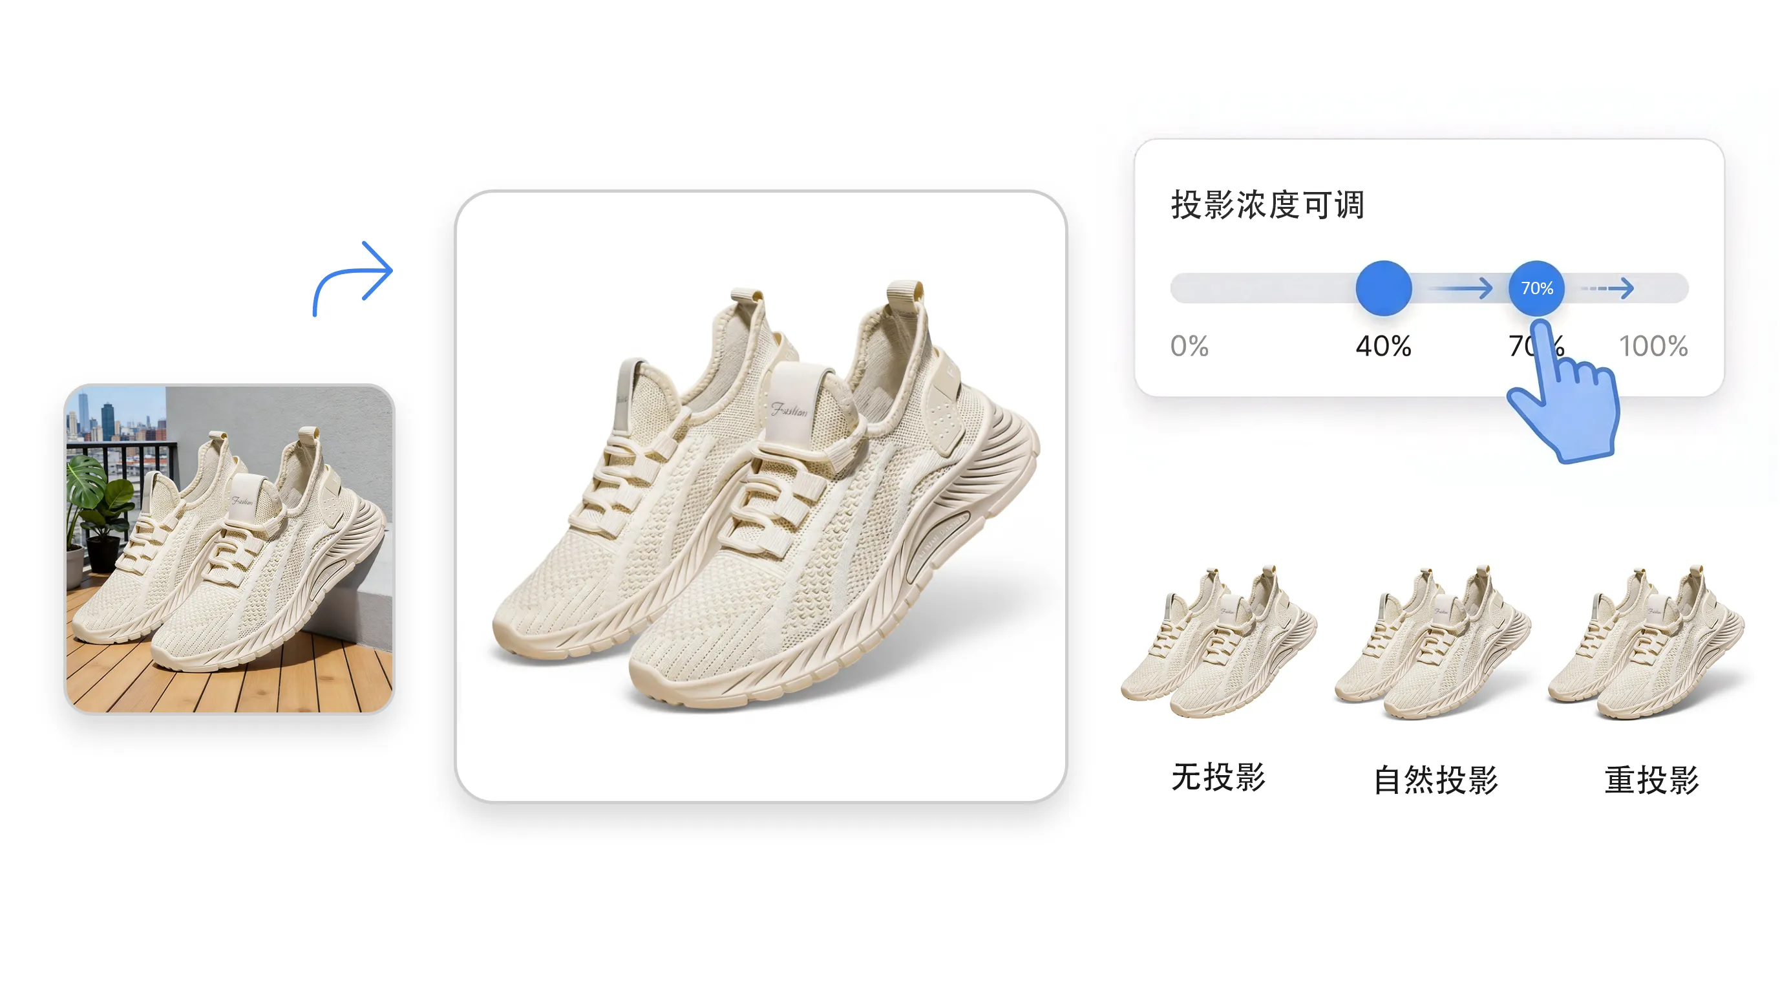
Task: Click the curved blue arrow icon
Action: pos(353,279)
